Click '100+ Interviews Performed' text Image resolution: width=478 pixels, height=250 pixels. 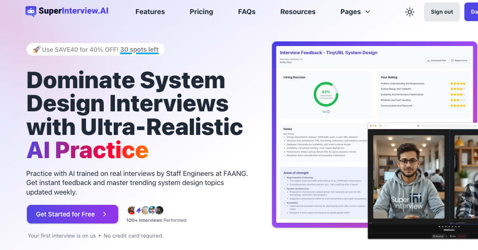click(156, 220)
